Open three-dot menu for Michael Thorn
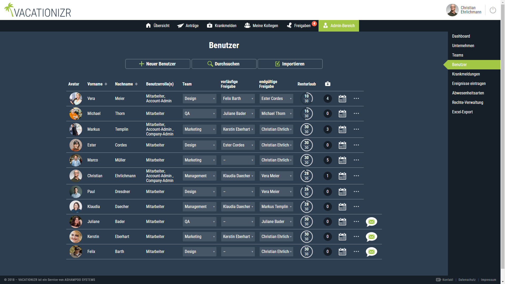Screen dimensions: 505x284 (x=356, y=113)
